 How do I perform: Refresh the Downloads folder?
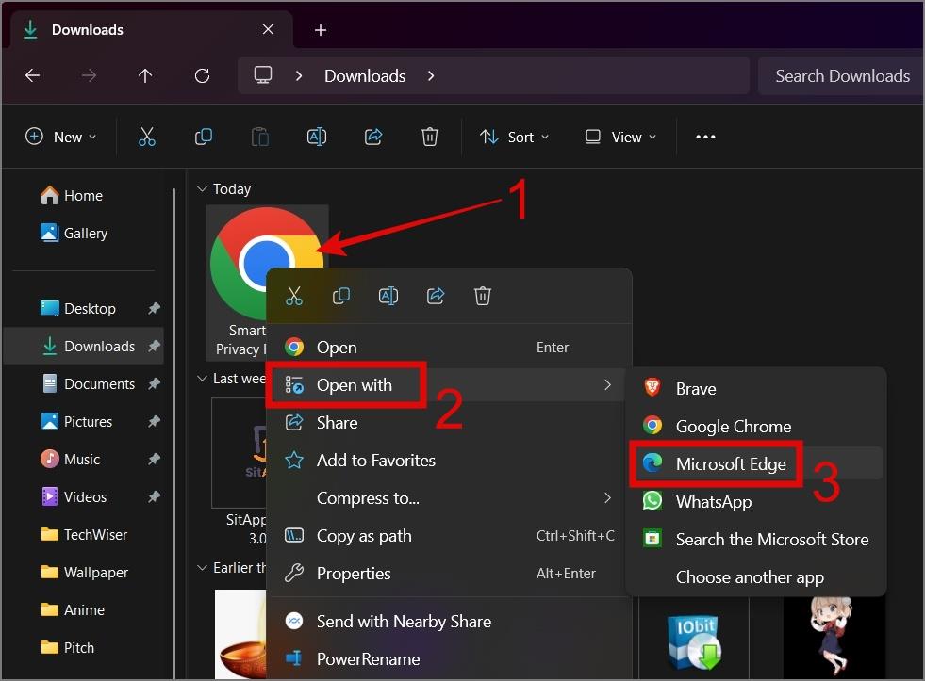[203, 75]
